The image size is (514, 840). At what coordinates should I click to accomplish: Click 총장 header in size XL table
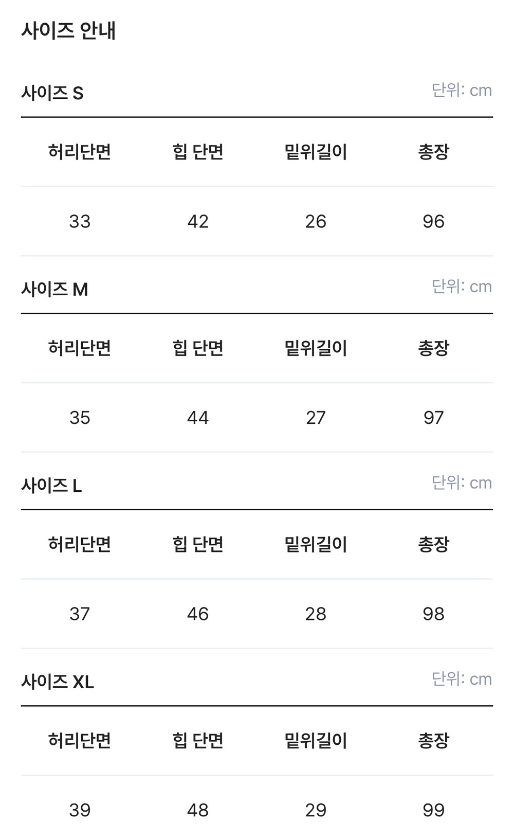(x=433, y=741)
